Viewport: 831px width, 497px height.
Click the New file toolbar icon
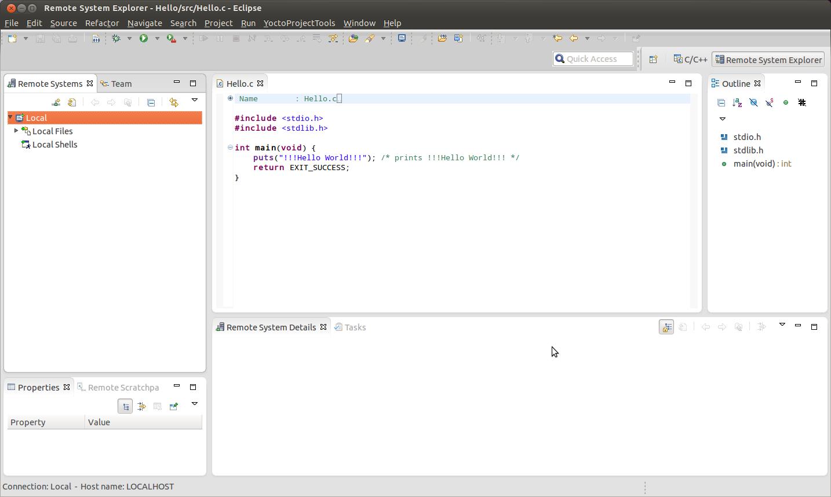coord(12,38)
